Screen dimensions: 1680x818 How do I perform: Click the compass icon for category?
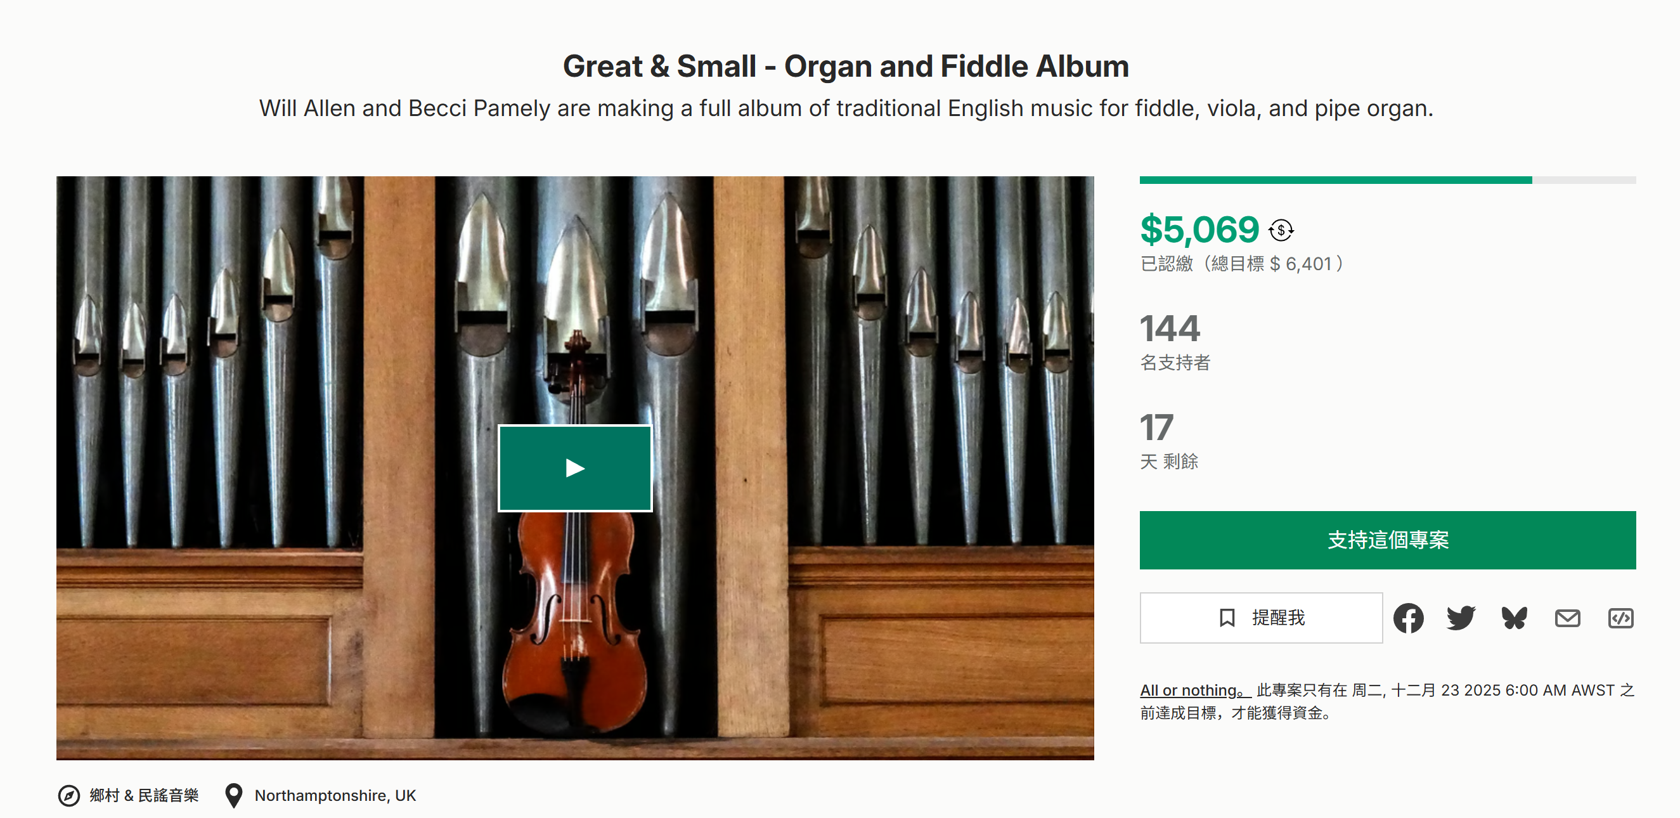pyautogui.click(x=69, y=795)
